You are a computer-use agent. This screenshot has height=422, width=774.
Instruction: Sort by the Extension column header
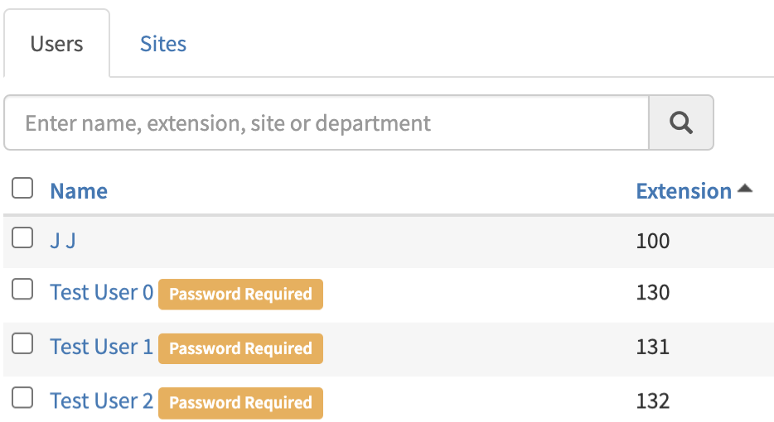(684, 191)
